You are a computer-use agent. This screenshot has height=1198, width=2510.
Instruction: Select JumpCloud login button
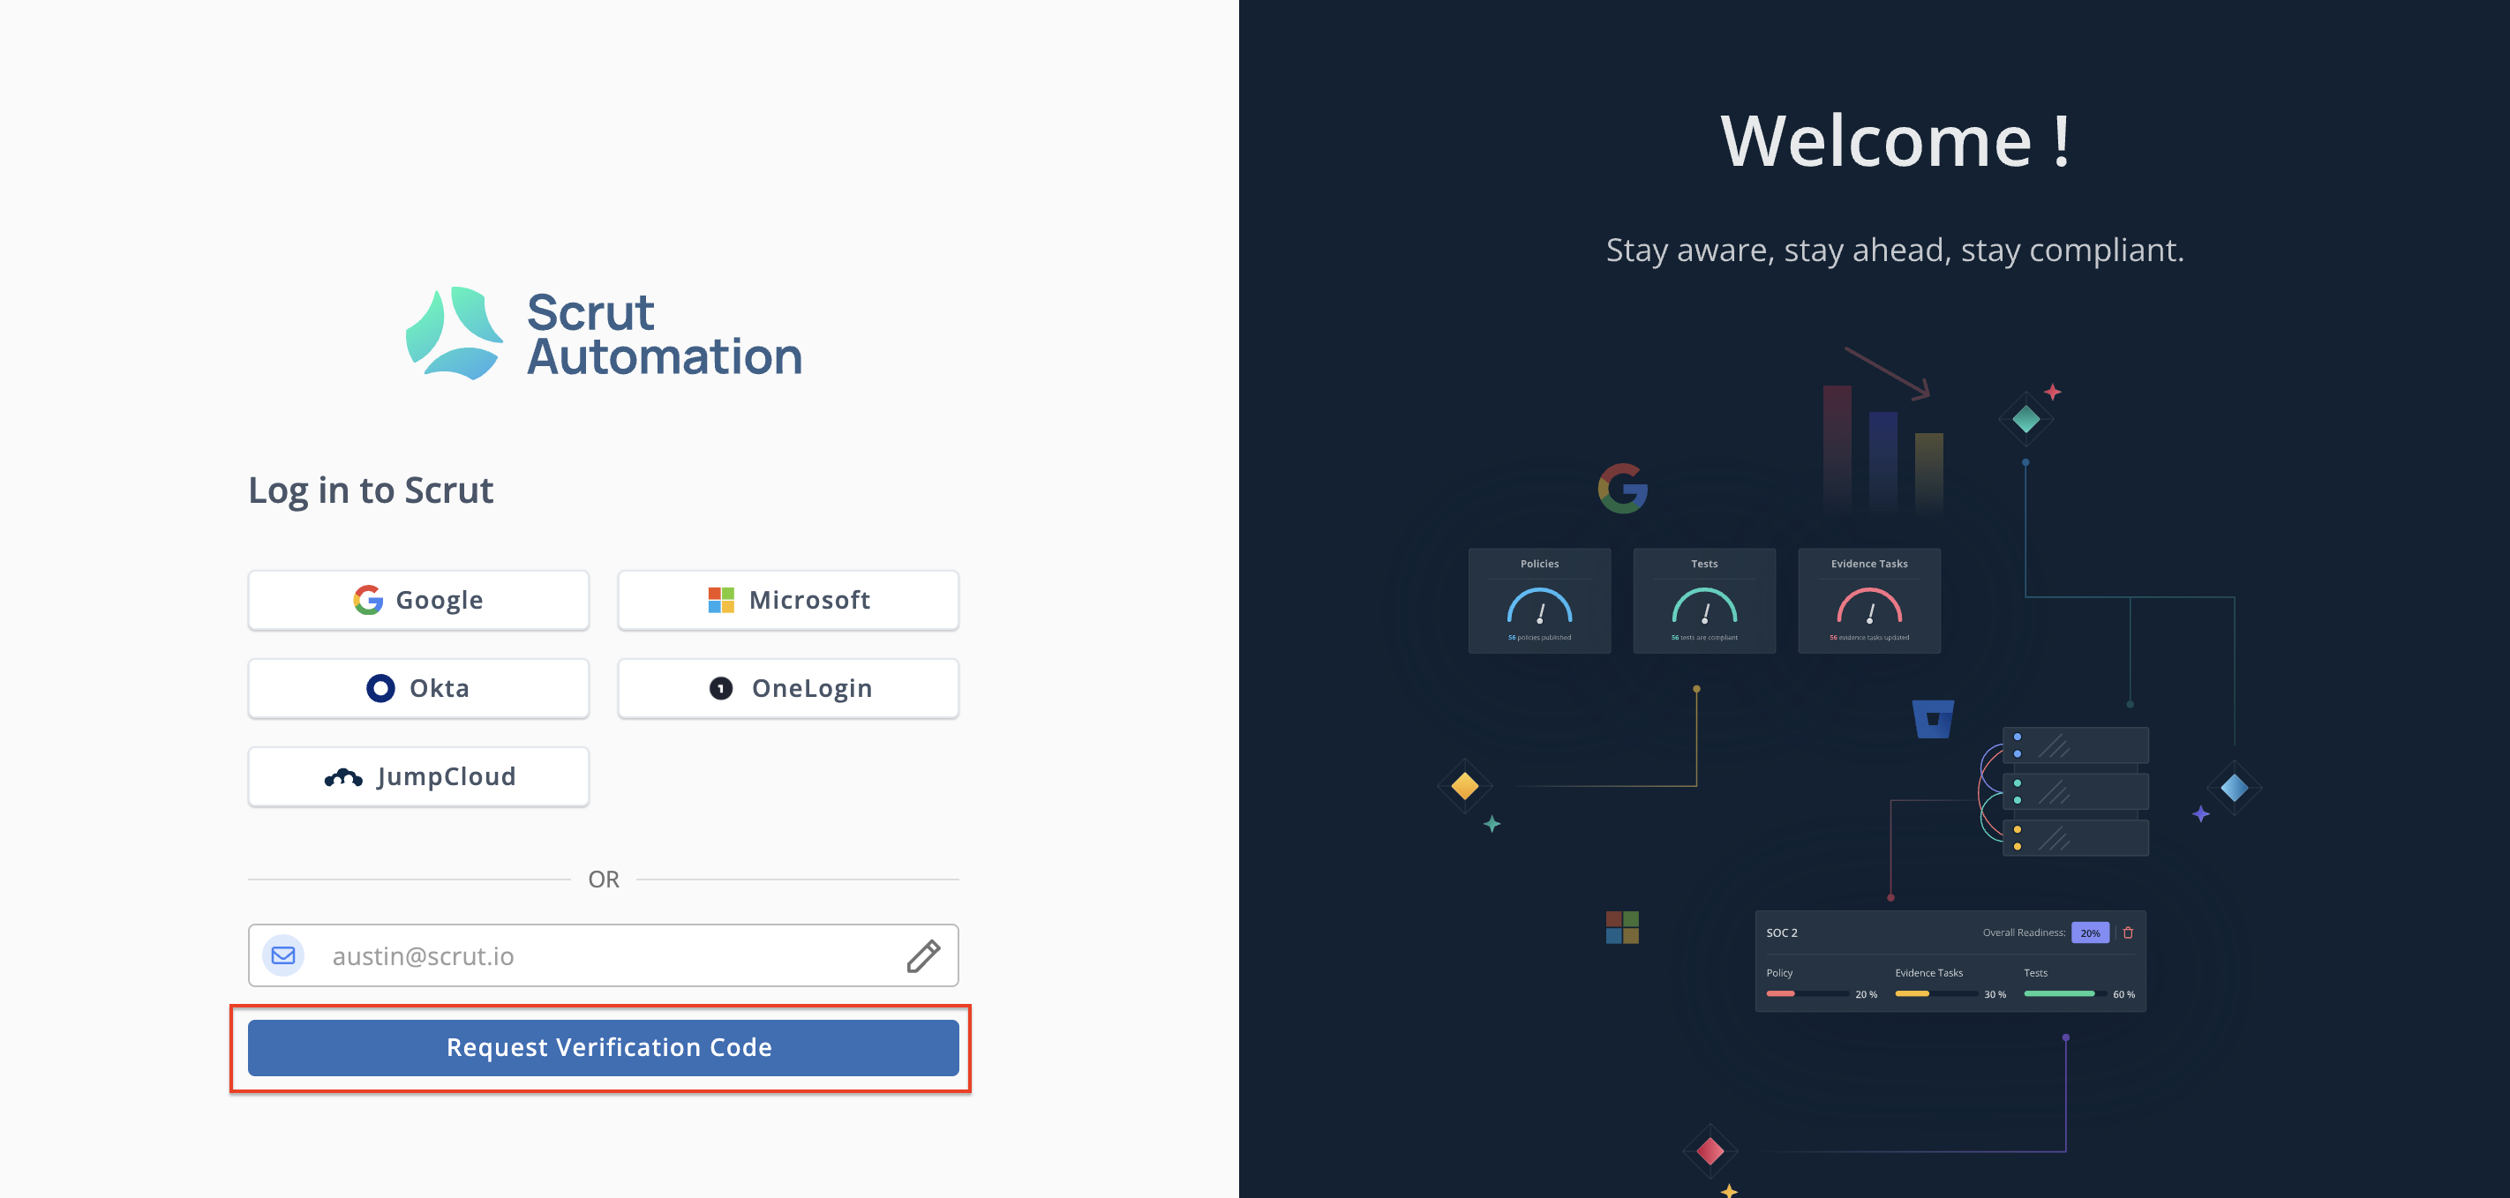[x=418, y=776]
